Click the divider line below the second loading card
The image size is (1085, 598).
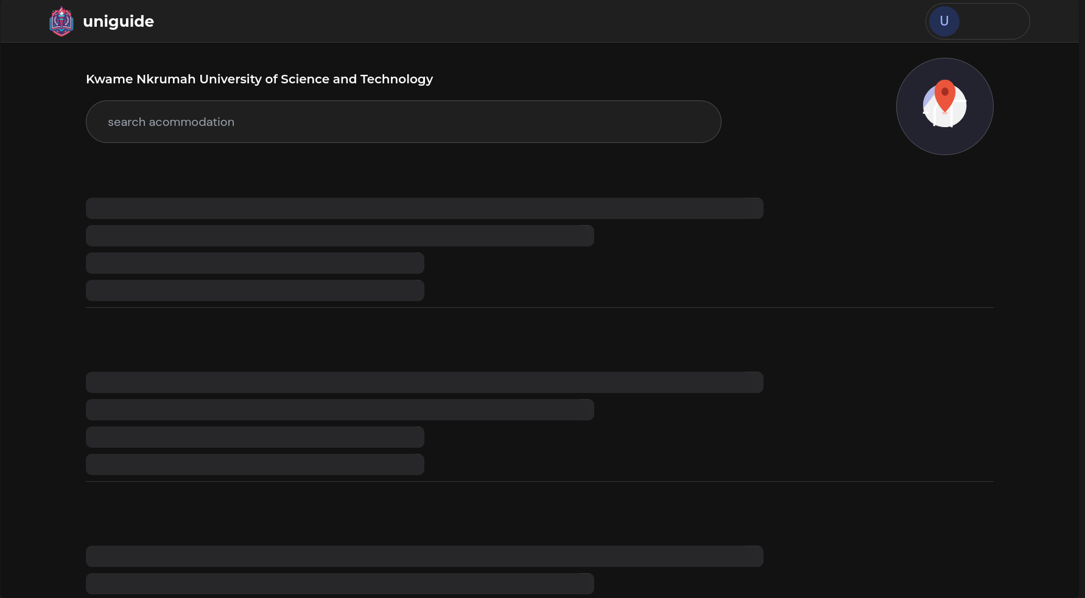(x=539, y=481)
